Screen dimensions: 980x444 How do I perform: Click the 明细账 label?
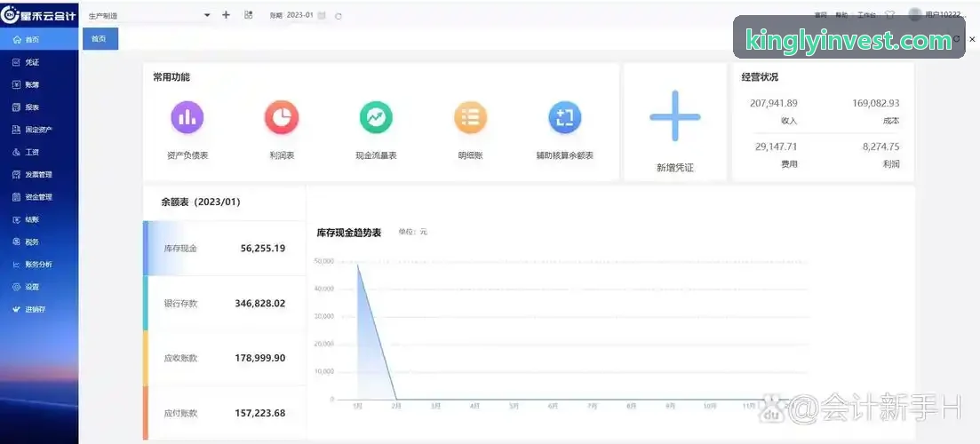pyautogui.click(x=470, y=155)
